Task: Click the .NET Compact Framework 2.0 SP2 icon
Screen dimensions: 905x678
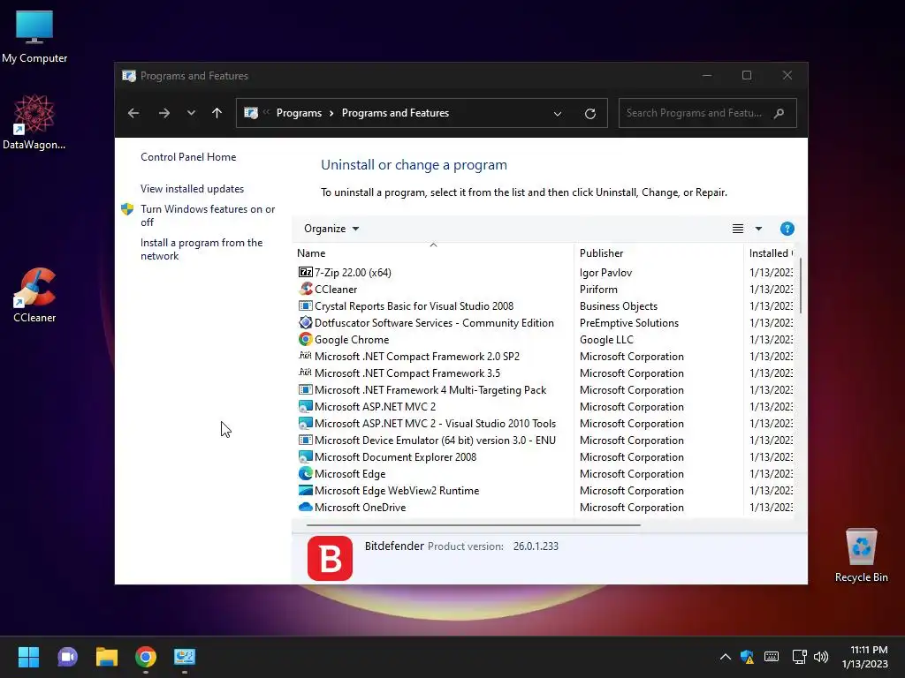Action: tap(305, 356)
